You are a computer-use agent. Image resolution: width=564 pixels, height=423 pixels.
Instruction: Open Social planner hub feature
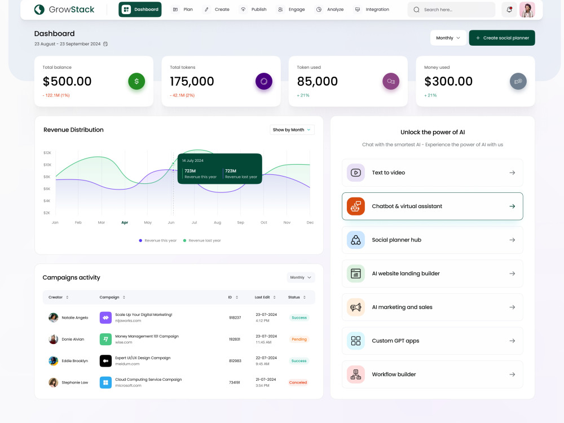[x=433, y=240]
